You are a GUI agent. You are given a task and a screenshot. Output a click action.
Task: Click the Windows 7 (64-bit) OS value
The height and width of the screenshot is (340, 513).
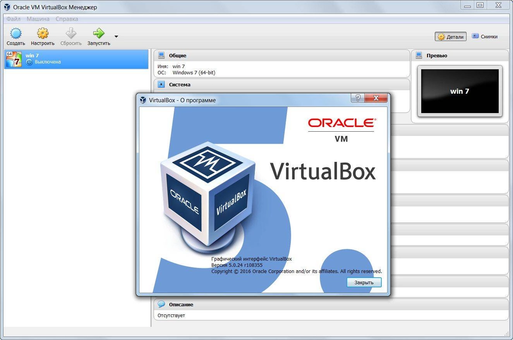pyautogui.click(x=194, y=72)
